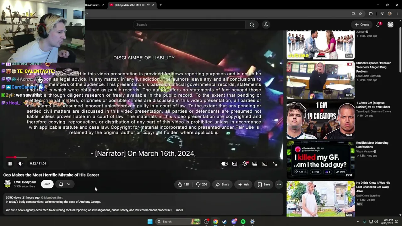Image resolution: width=402 pixels, height=226 pixels.
Task: Click the system tray microphone icon
Action: pyautogui.click(x=364, y=222)
